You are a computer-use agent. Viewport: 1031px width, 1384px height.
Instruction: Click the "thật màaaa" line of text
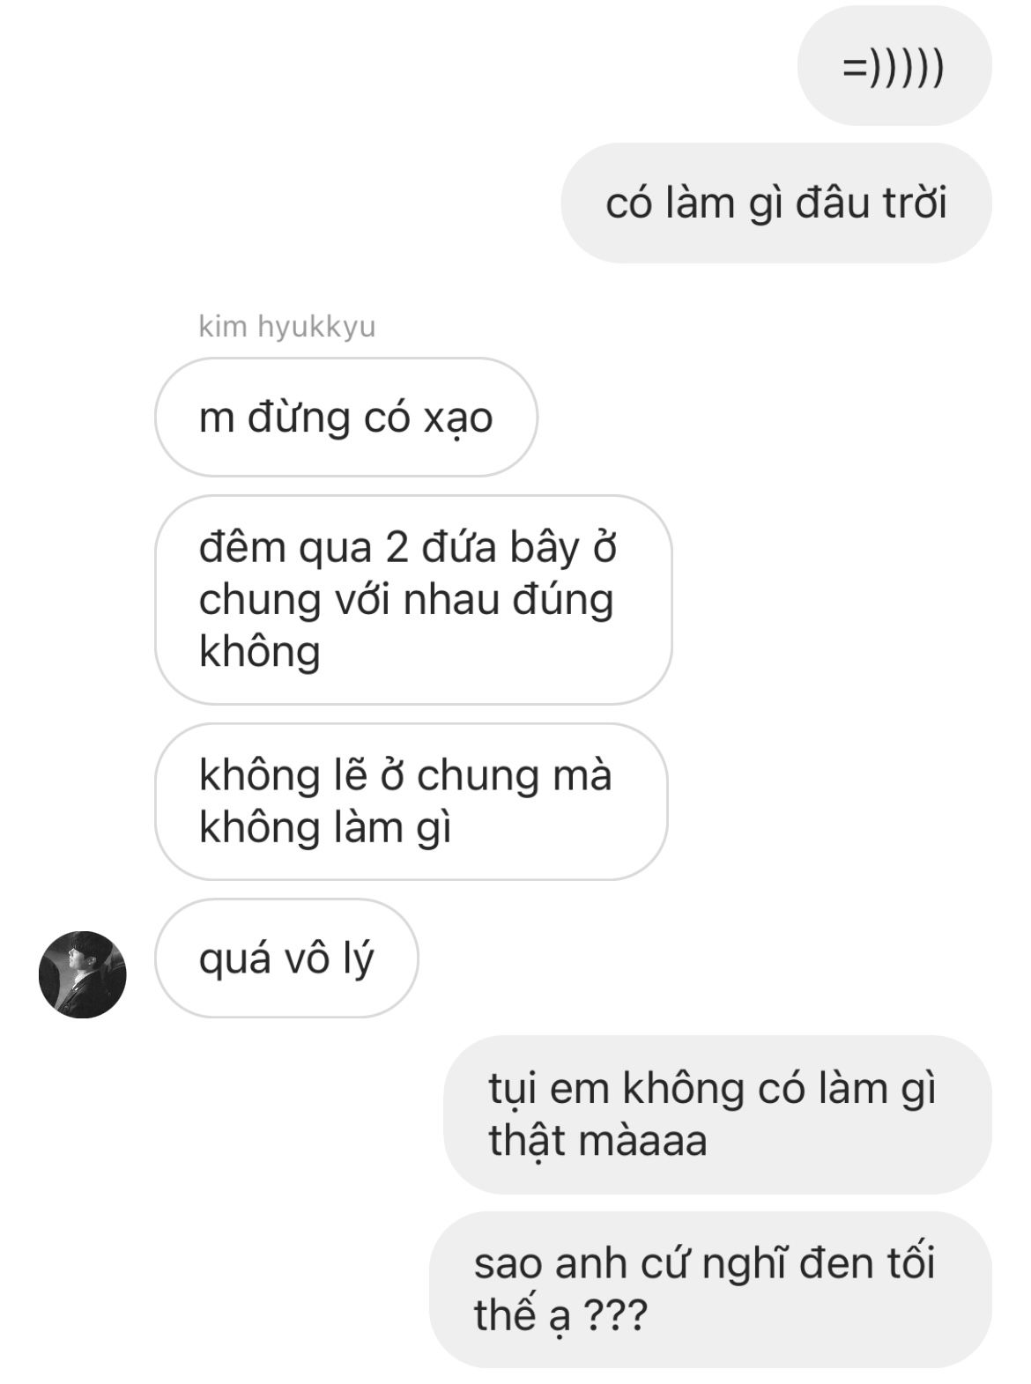tap(598, 1141)
